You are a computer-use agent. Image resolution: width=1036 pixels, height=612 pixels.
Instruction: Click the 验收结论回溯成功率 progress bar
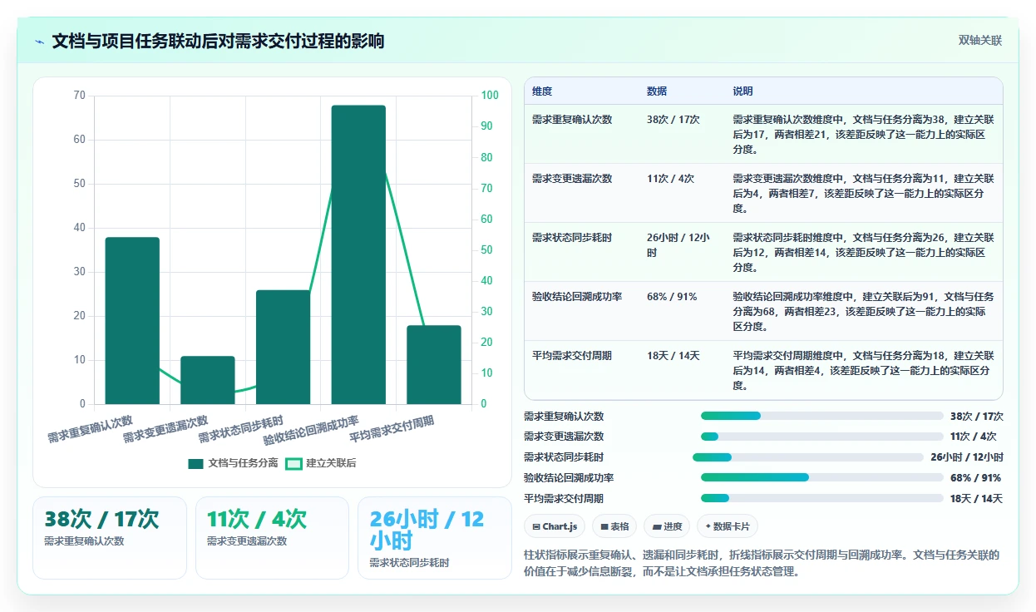(x=822, y=477)
